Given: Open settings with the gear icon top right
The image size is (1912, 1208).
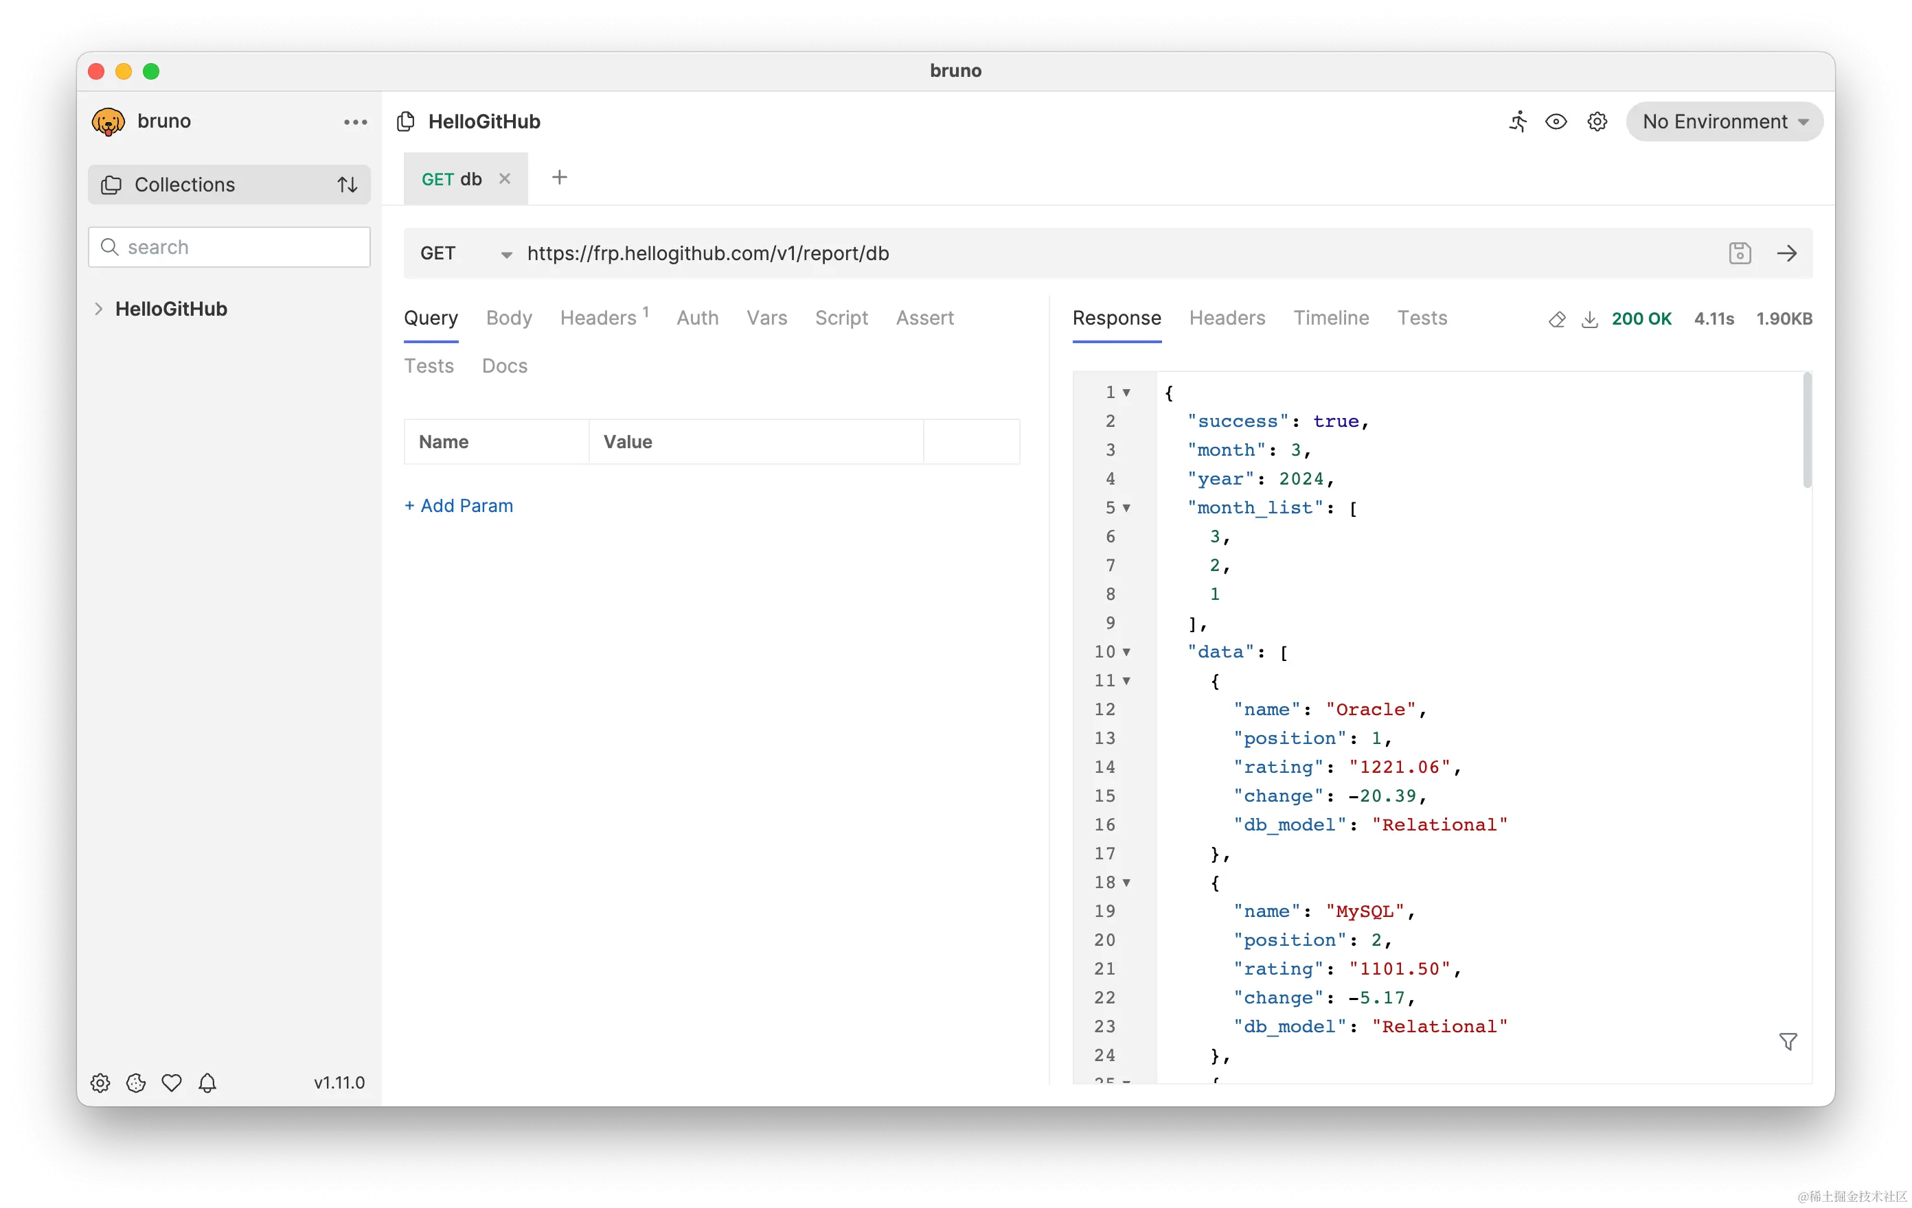Looking at the screenshot, I should (x=1597, y=121).
